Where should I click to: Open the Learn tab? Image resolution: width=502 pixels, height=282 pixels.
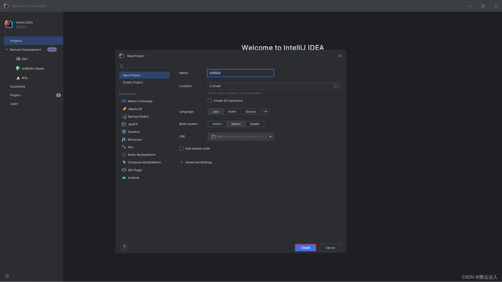coord(14,104)
